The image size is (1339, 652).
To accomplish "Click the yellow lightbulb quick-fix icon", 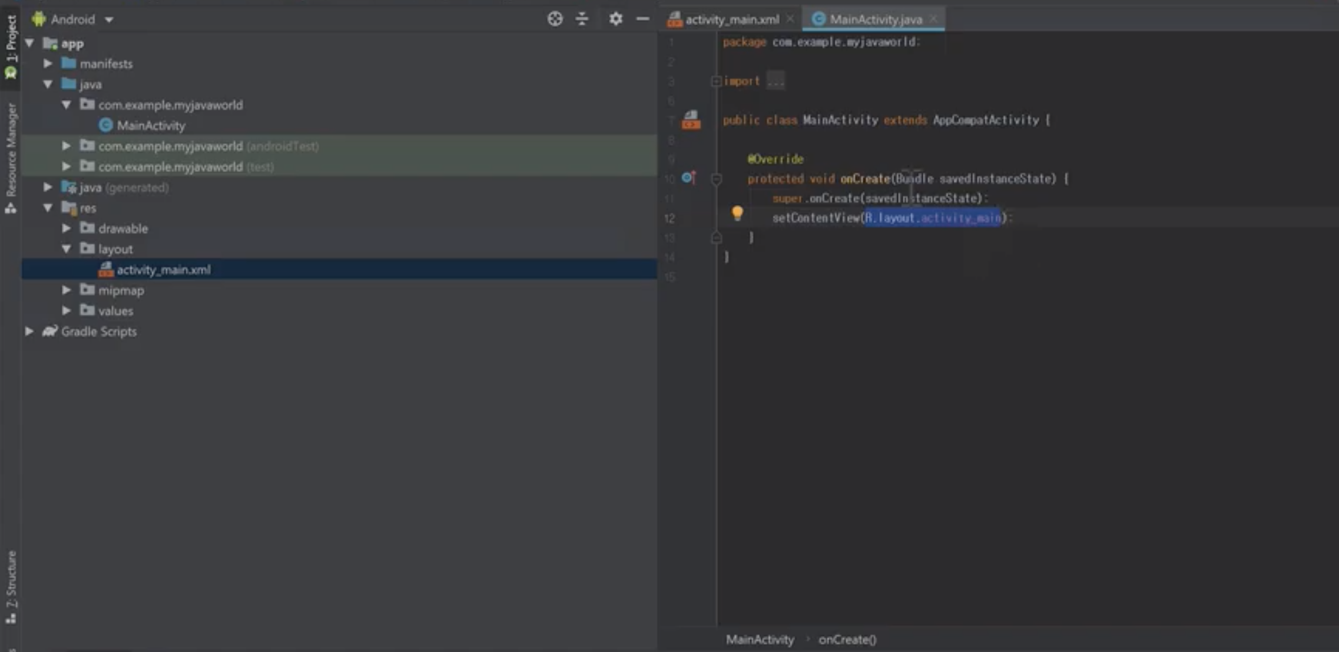I will click(737, 213).
